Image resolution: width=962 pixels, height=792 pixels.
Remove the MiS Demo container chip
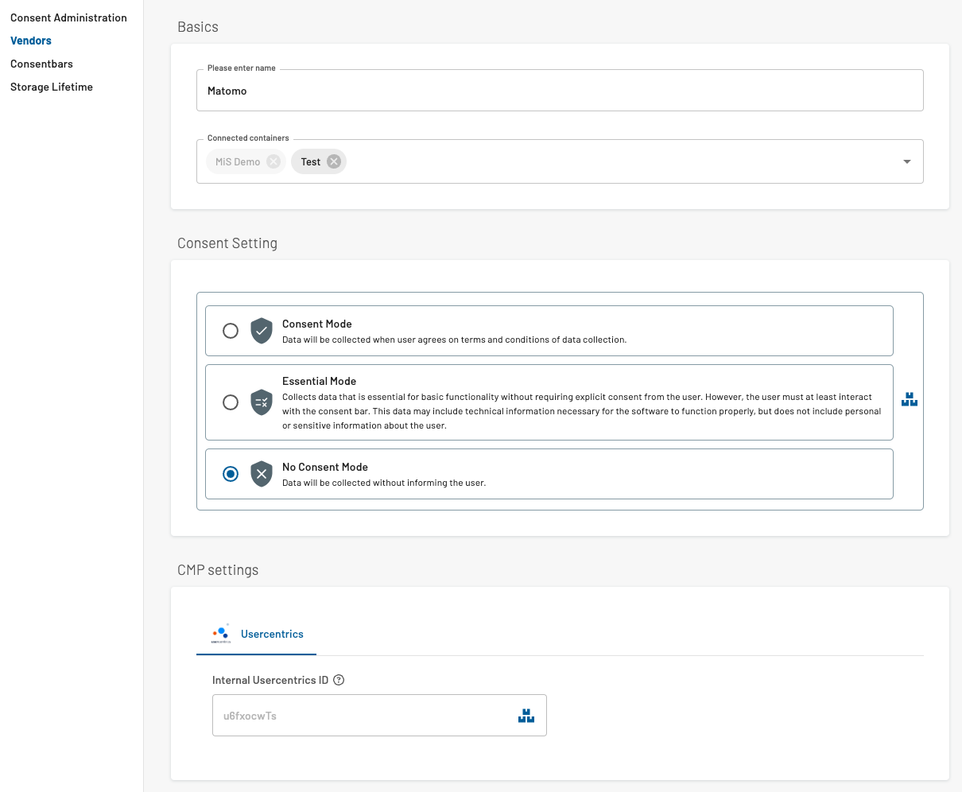[x=273, y=161]
